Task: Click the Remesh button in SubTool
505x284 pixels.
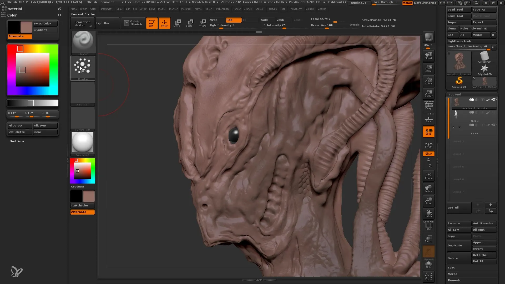Action: click(453, 280)
